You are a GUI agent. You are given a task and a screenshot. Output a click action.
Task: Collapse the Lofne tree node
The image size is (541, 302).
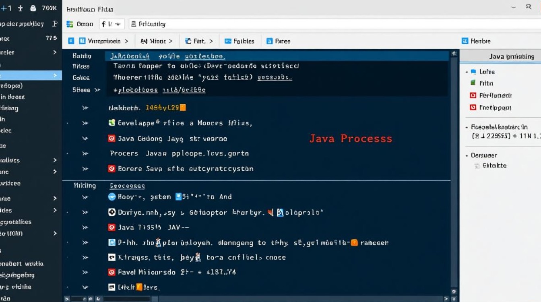(467, 72)
